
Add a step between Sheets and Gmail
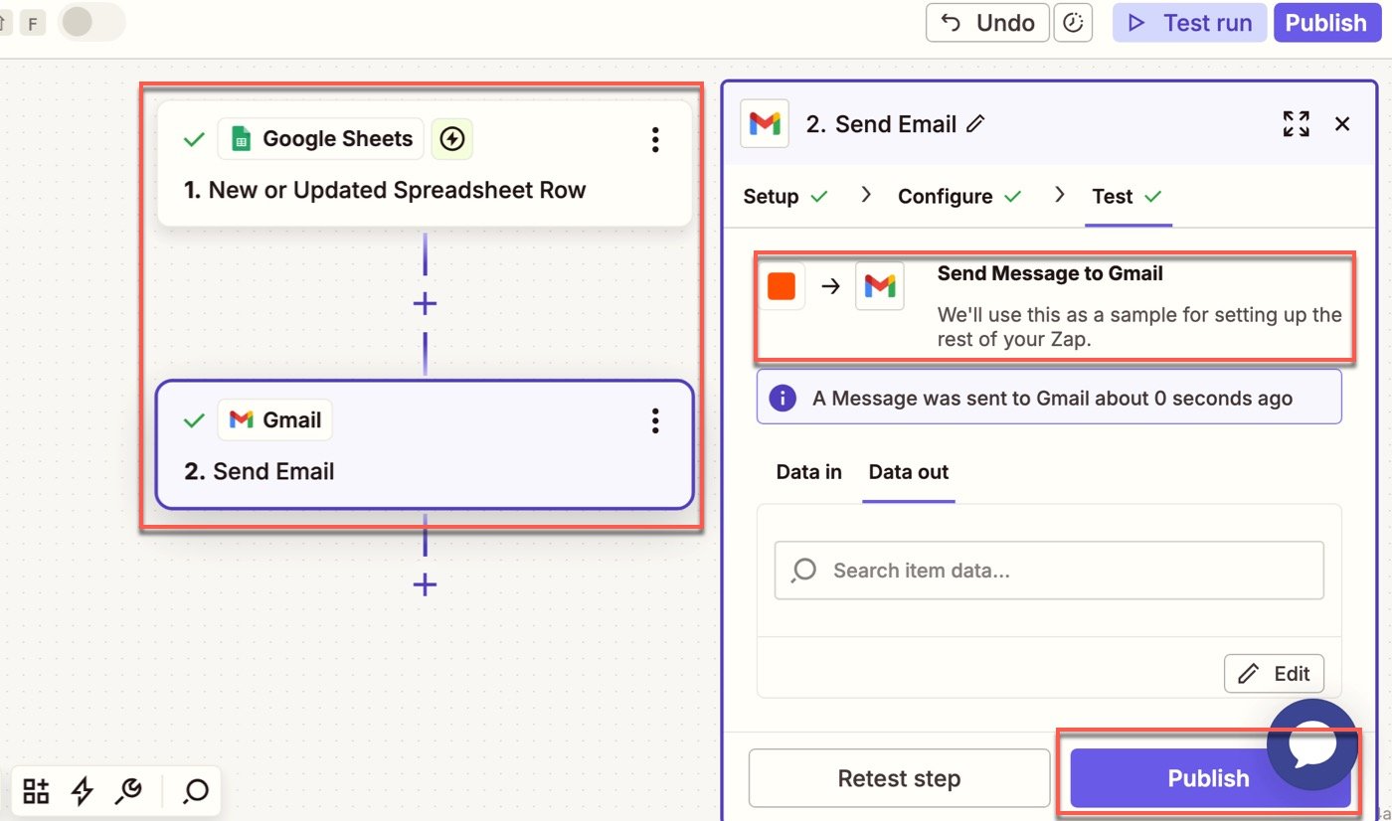pos(425,303)
